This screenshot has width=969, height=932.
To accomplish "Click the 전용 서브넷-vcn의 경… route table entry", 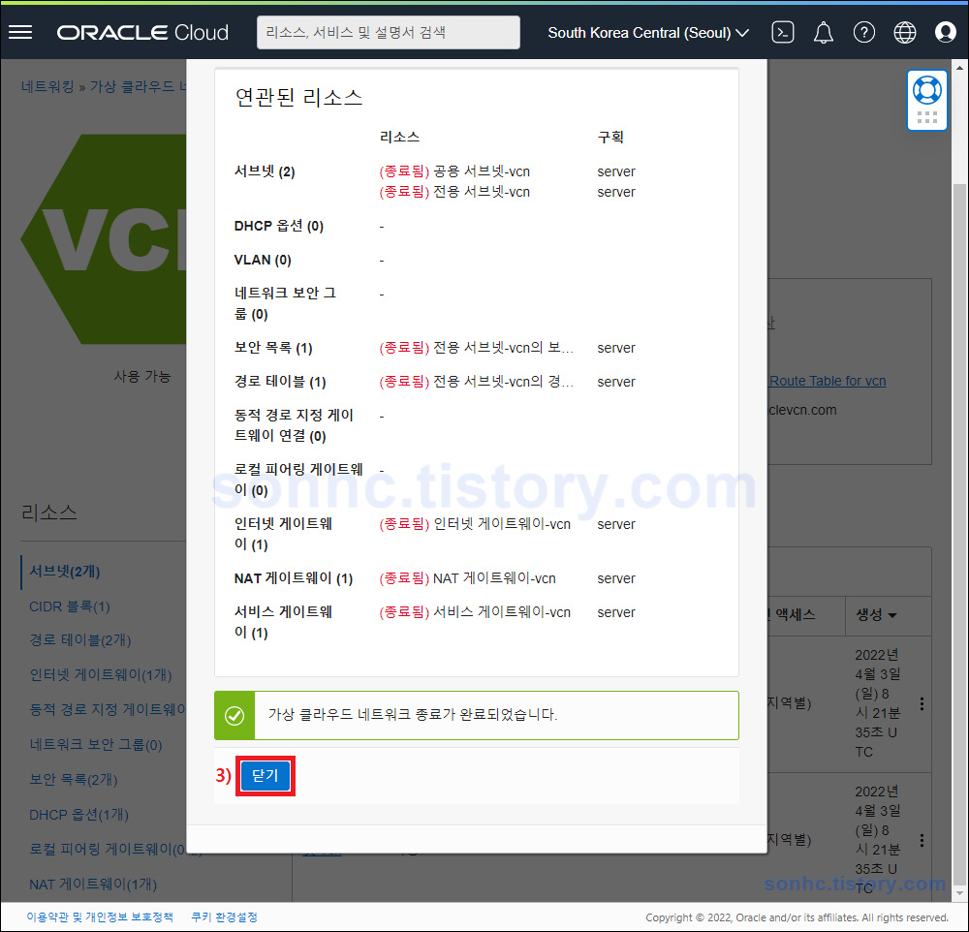I will (476, 382).
